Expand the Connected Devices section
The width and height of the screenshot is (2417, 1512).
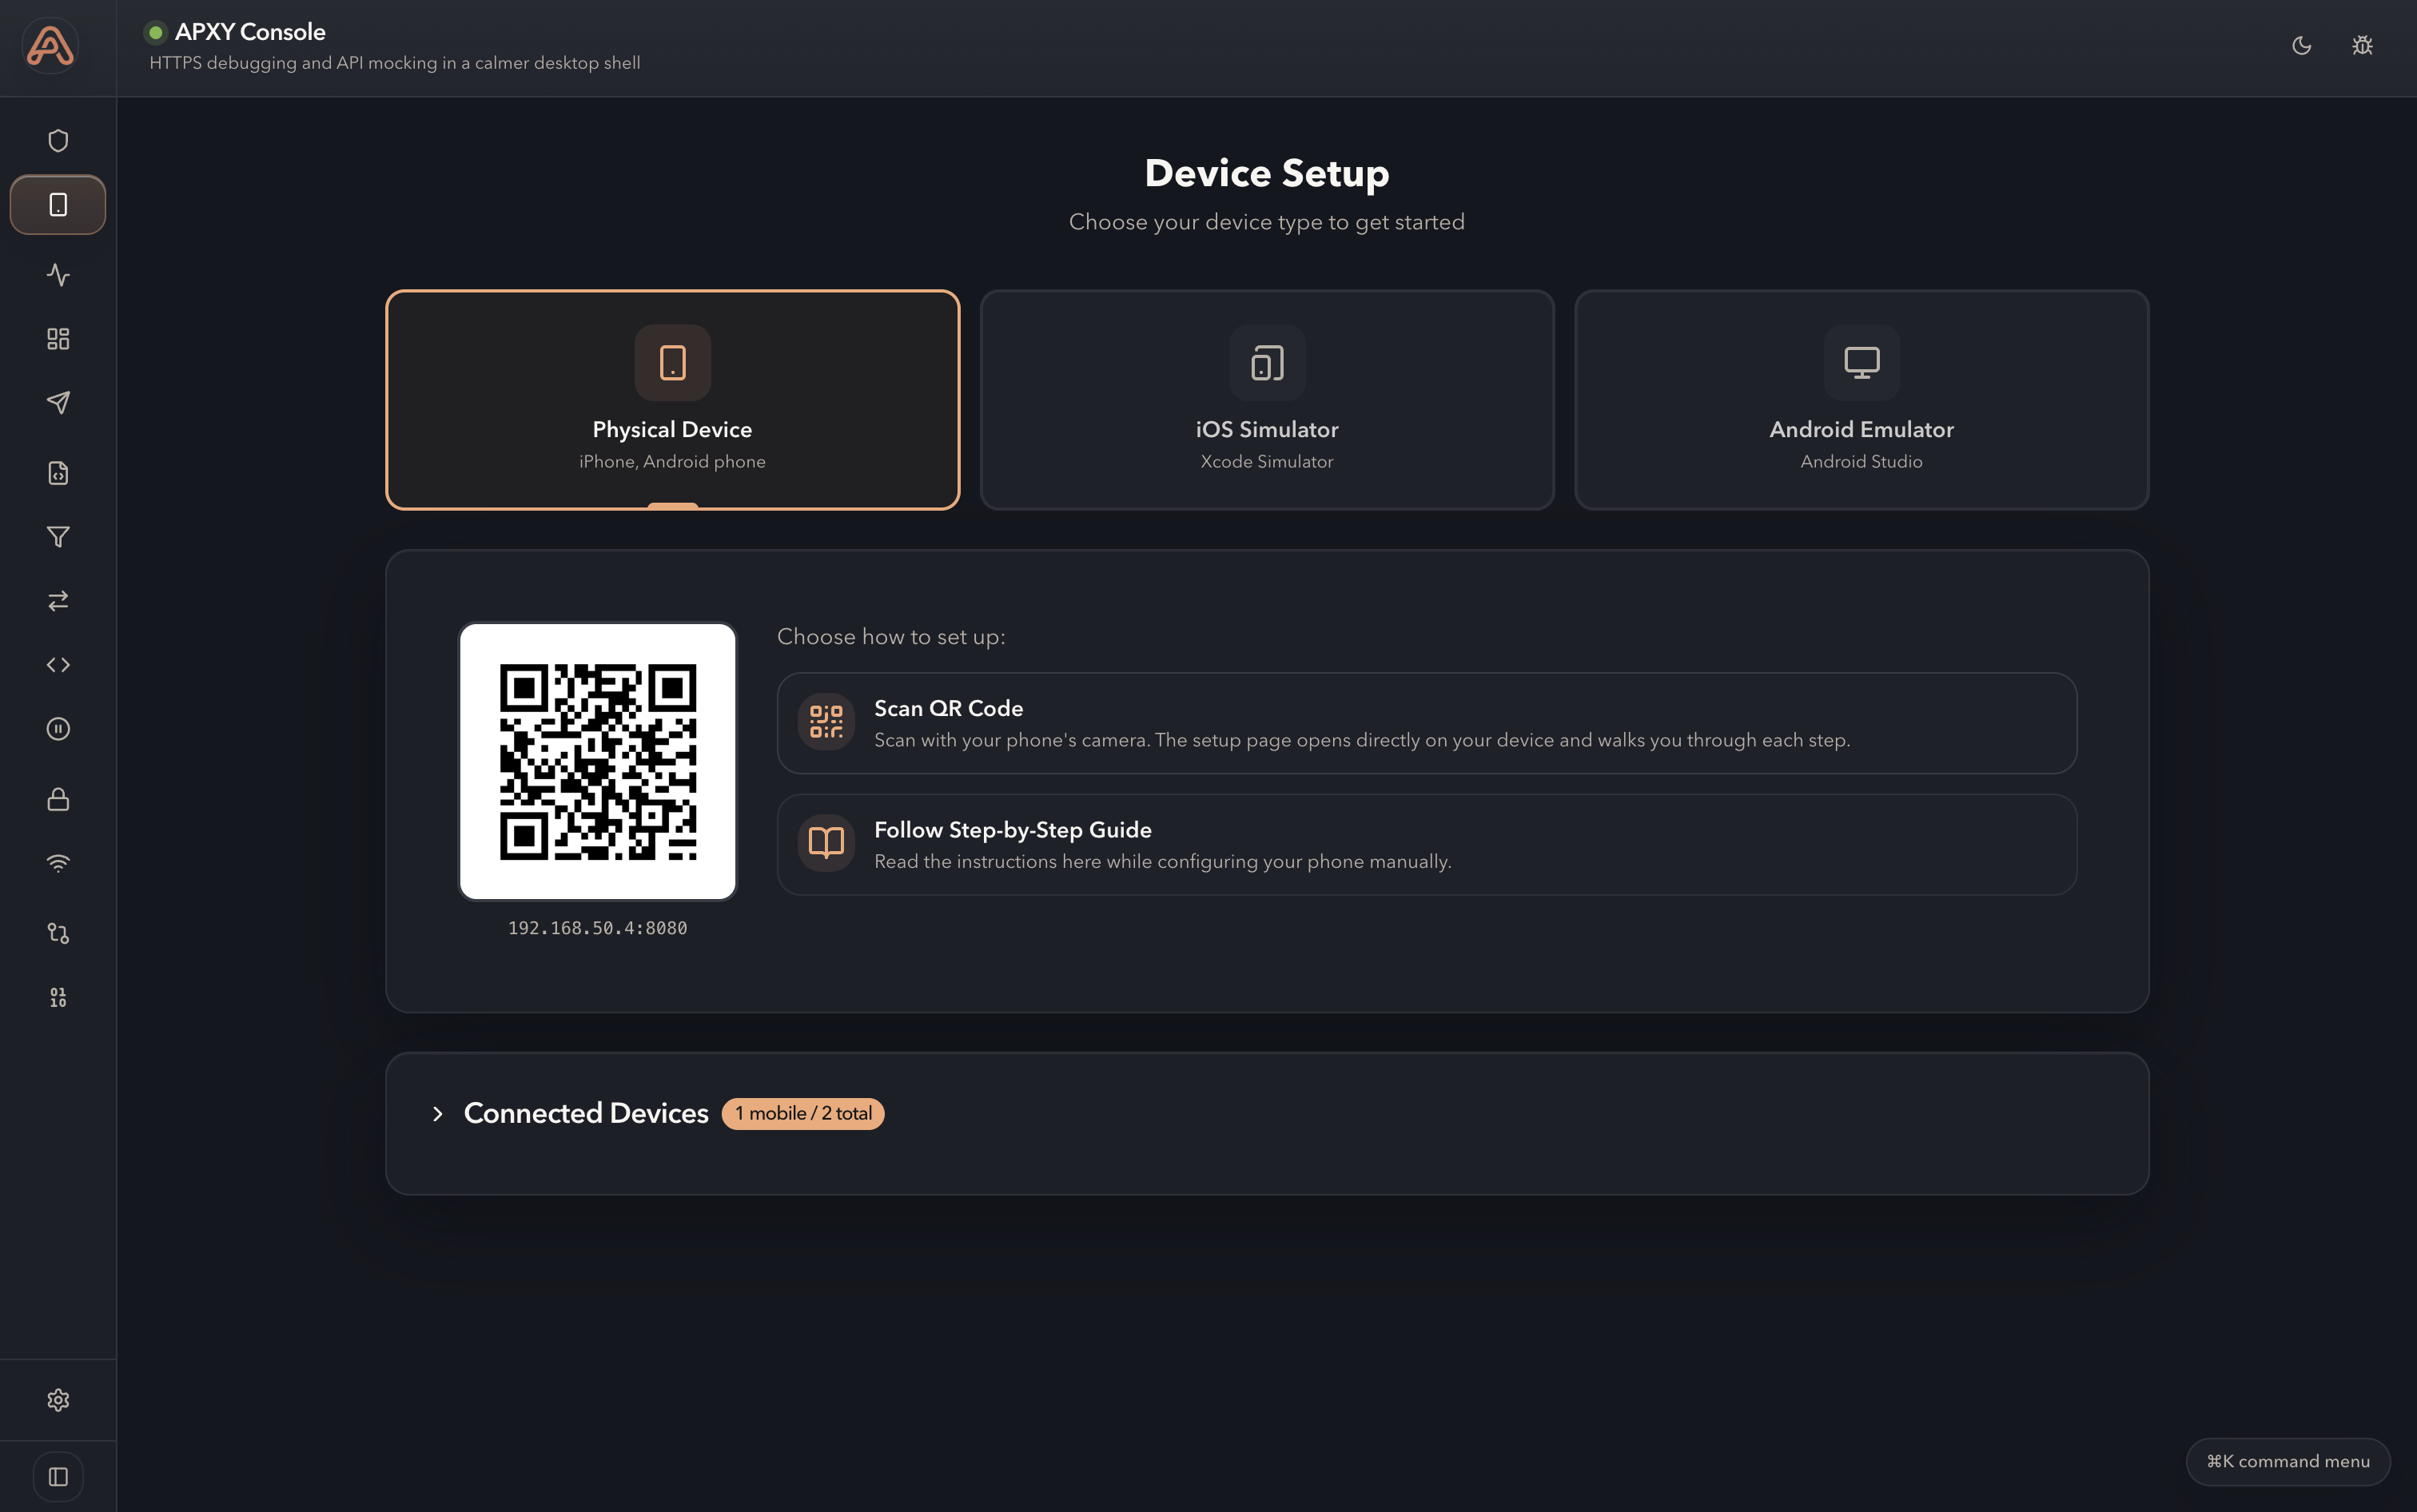585,1113
